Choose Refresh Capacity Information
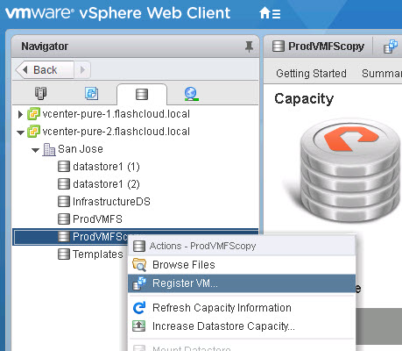 tap(242, 308)
